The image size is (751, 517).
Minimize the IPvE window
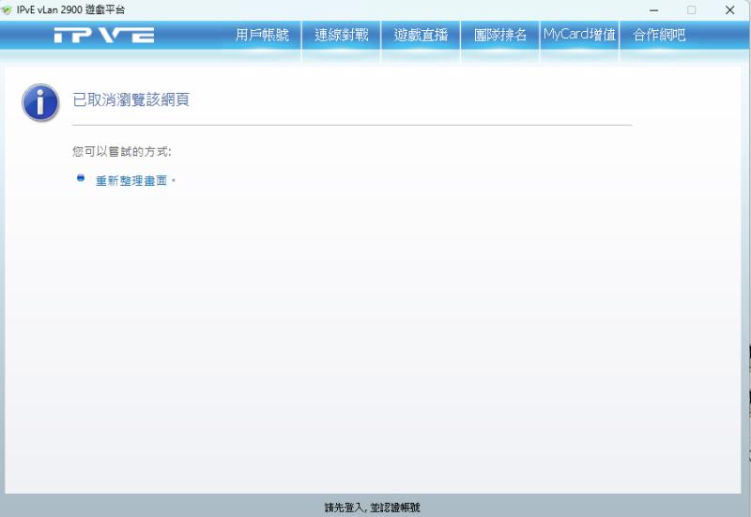coord(653,10)
